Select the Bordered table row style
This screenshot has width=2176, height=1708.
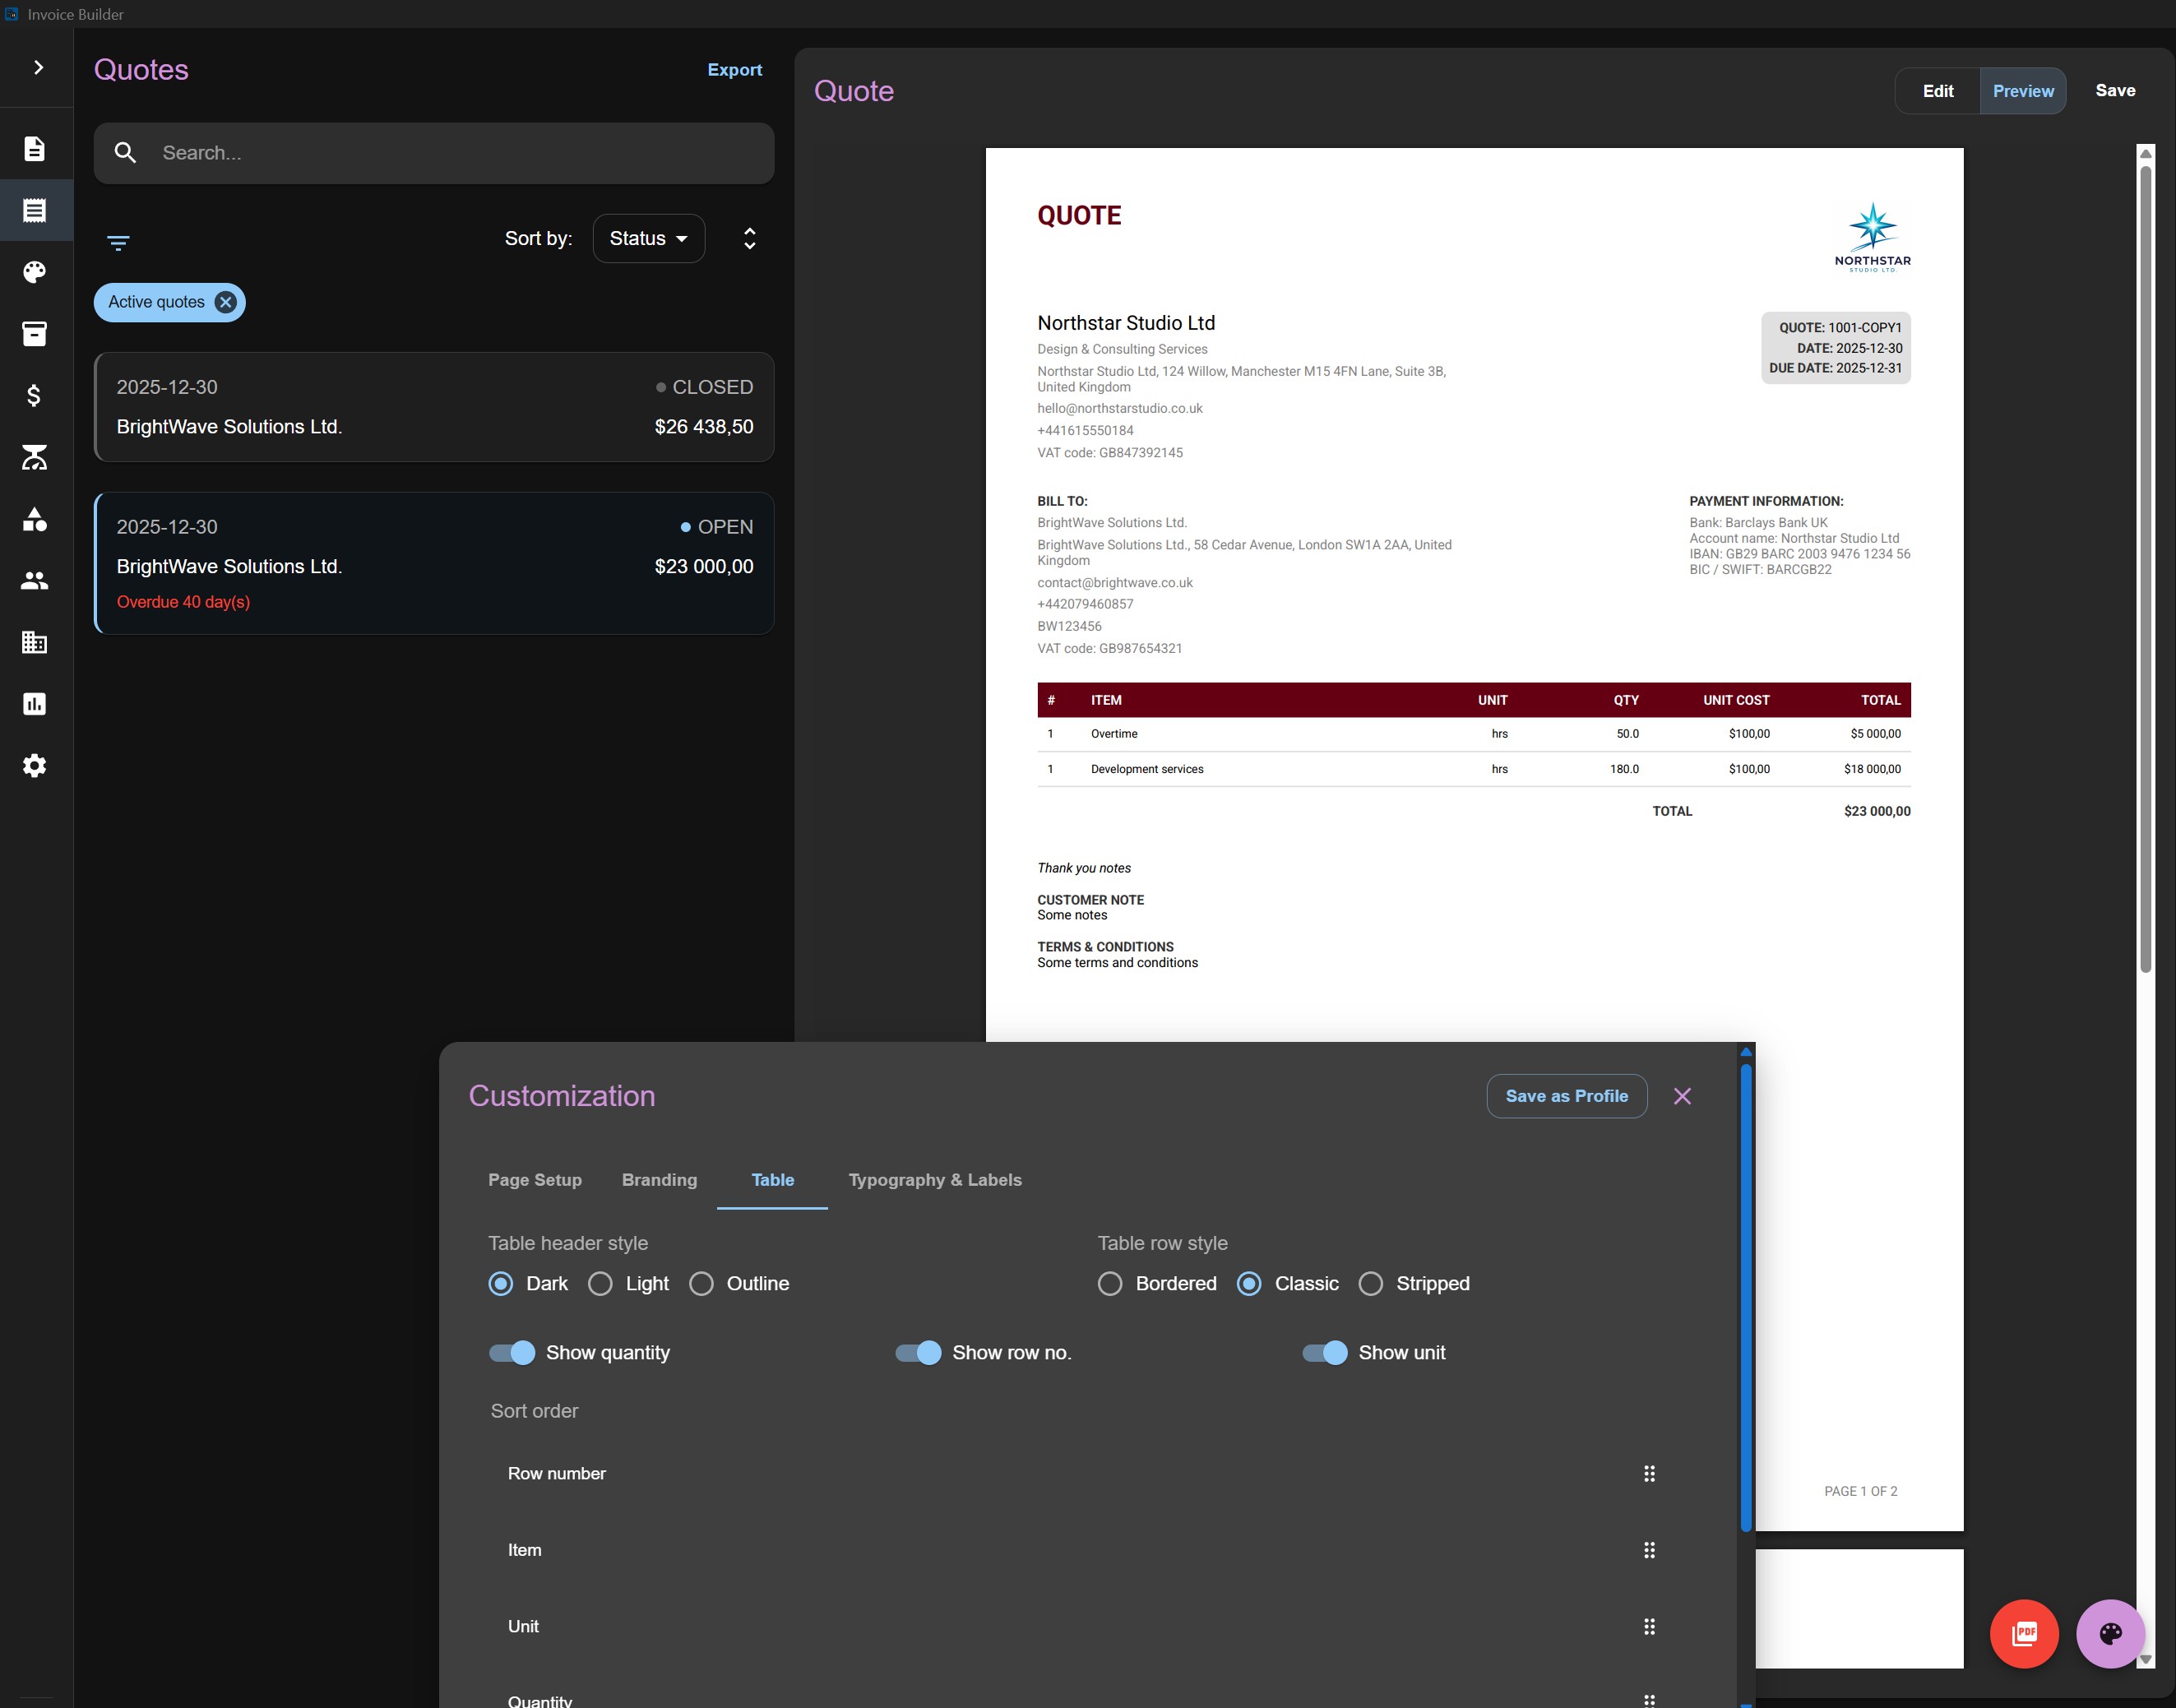pos(1110,1284)
